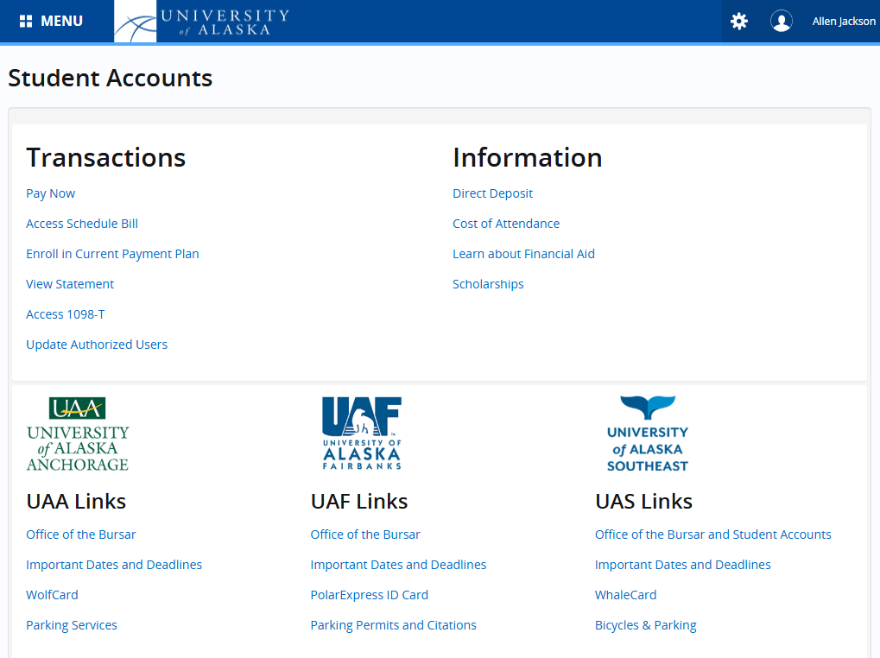
Task: Click the UAF Links heading
Action: coord(359,502)
